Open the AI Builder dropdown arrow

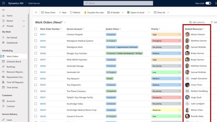(x=123, y=12)
